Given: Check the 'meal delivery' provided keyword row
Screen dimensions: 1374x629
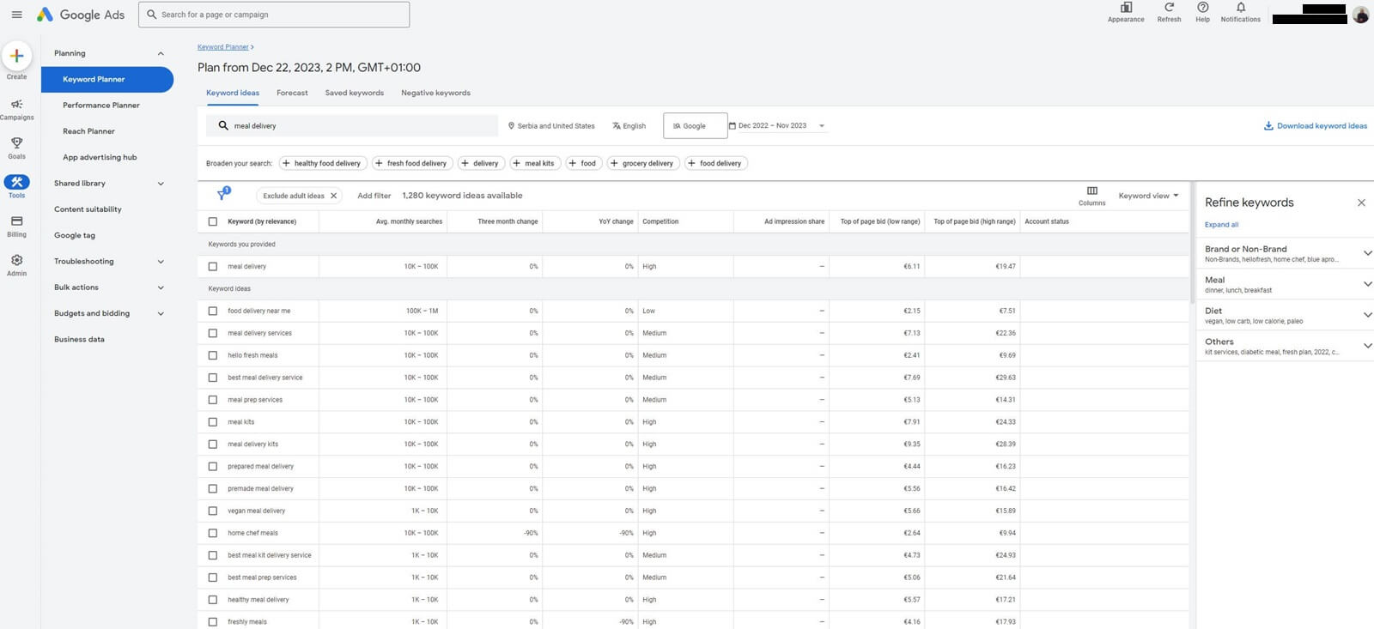Looking at the screenshot, I should pyautogui.click(x=213, y=266).
